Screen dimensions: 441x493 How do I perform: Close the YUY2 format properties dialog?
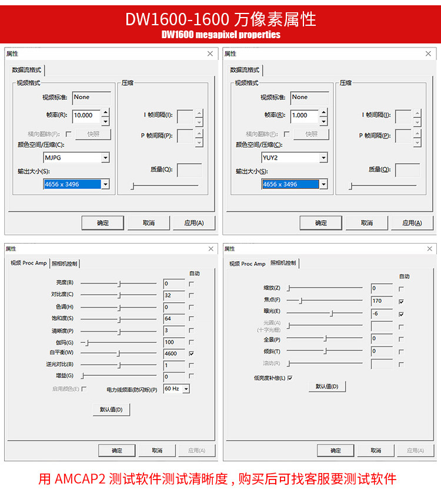tap(428, 54)
